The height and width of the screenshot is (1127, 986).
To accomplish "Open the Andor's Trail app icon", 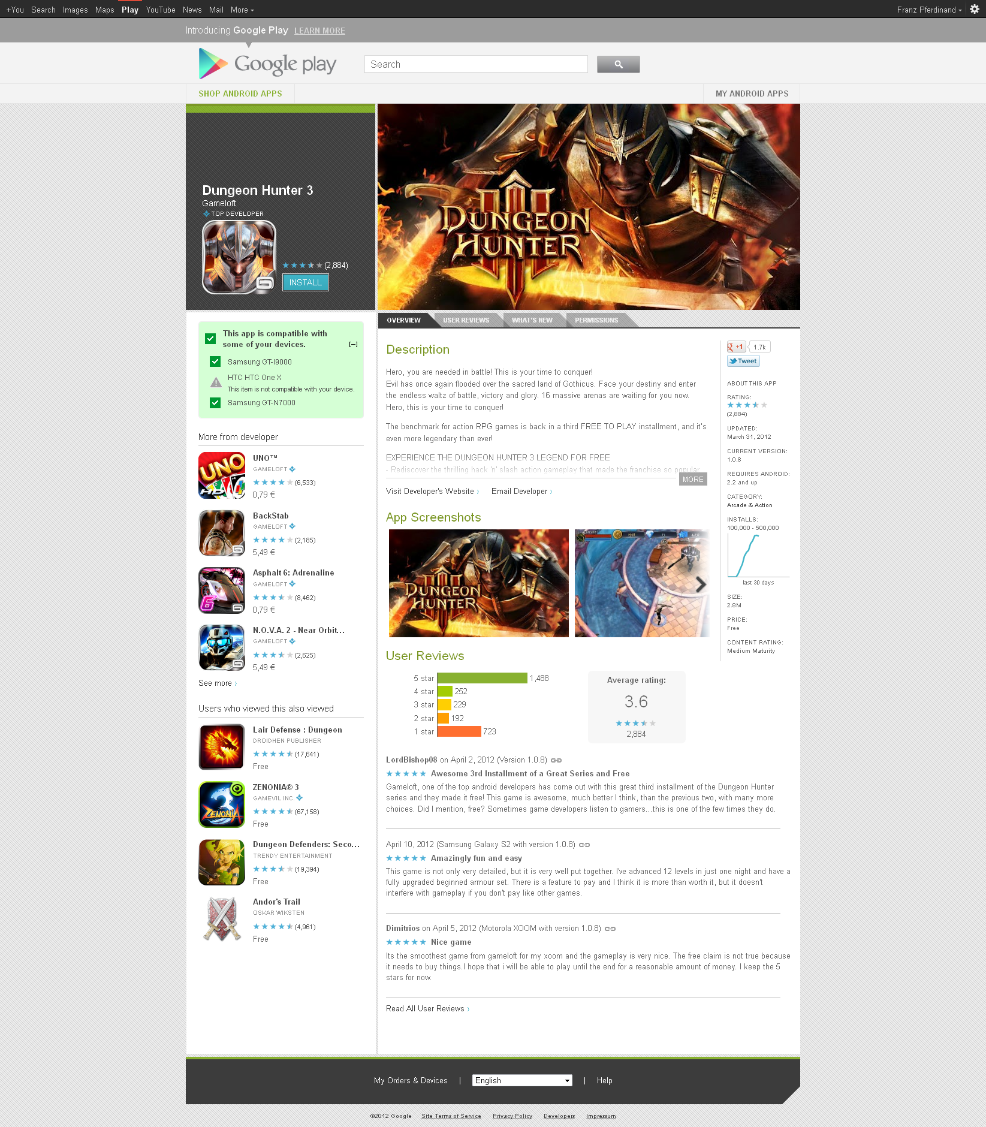I will (222, 920).
